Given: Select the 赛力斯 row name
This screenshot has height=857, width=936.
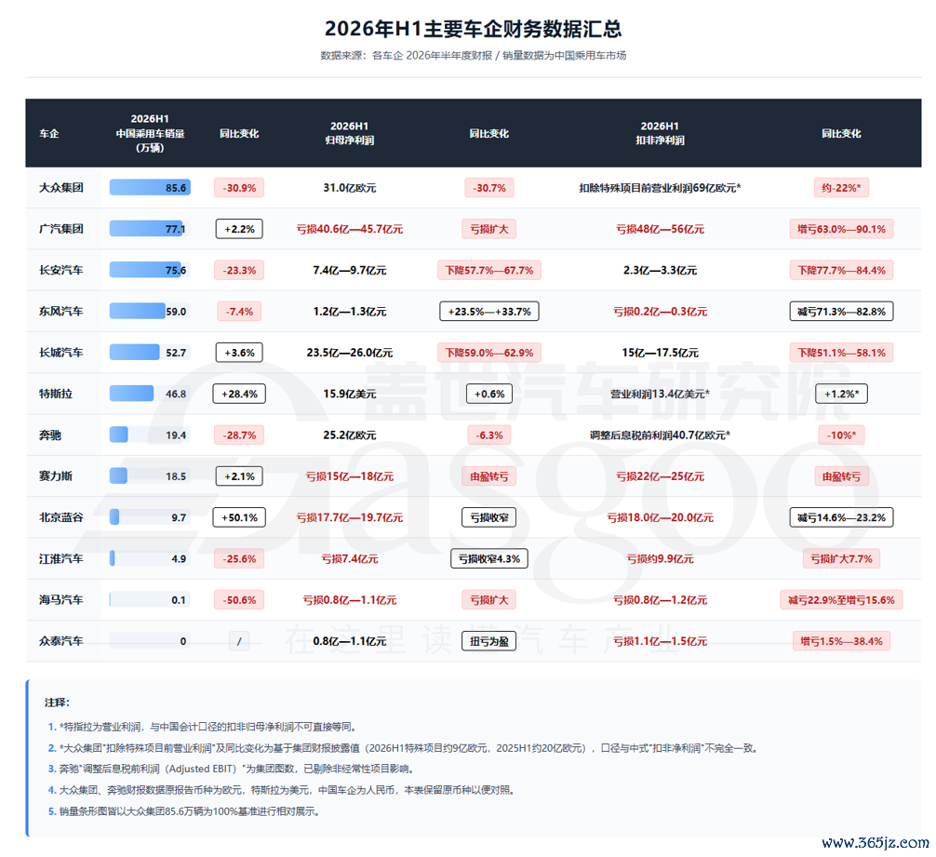Looking at the screenshot, I should tap(56, 476).
